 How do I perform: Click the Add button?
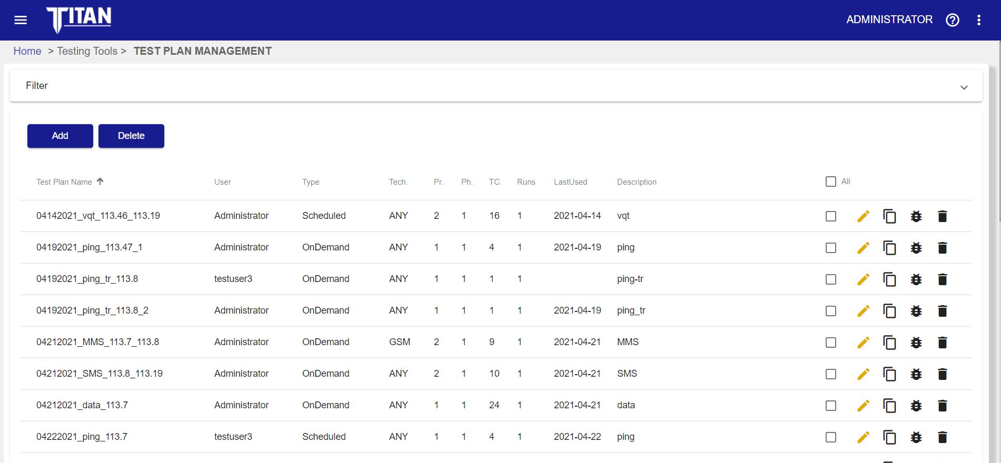click(x=60, y=136)
